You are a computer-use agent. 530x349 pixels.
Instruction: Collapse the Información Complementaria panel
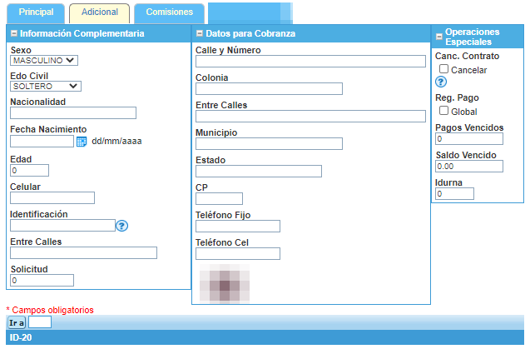point(13,34)
